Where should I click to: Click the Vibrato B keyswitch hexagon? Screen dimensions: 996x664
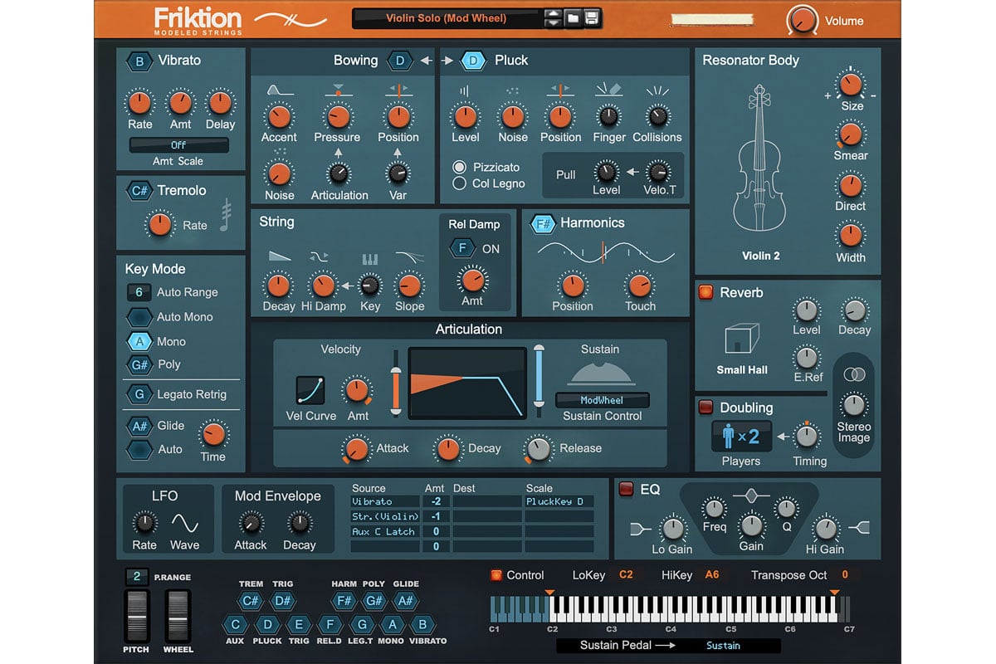tap(139, 61)
